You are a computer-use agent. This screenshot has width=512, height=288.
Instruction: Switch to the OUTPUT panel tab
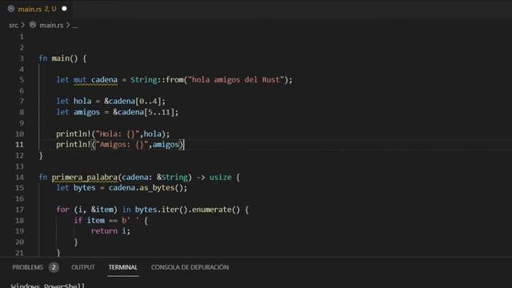tap(83, 267)
